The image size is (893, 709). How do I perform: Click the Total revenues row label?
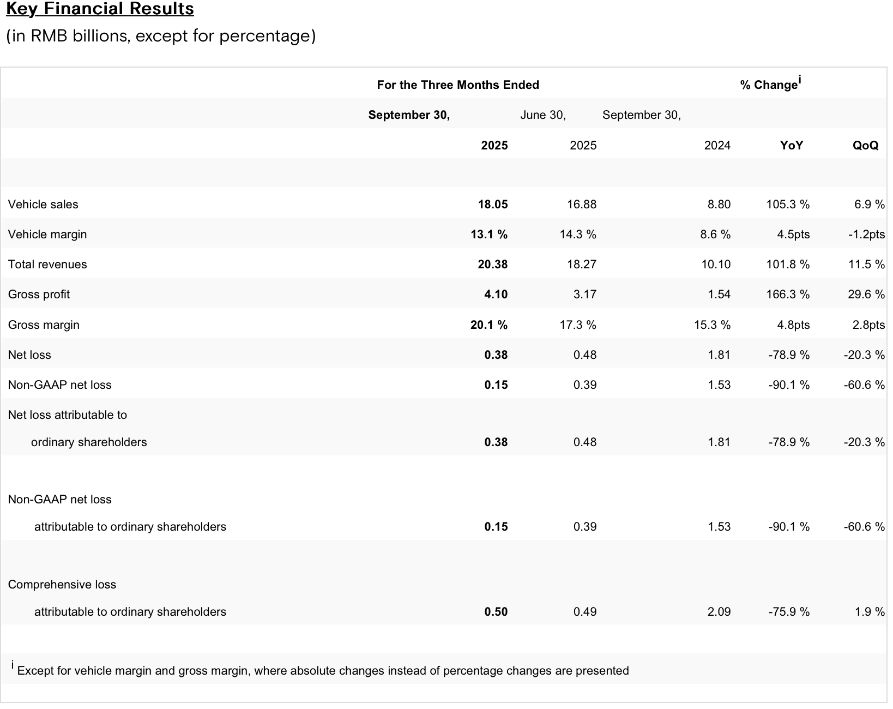[47, 265]
